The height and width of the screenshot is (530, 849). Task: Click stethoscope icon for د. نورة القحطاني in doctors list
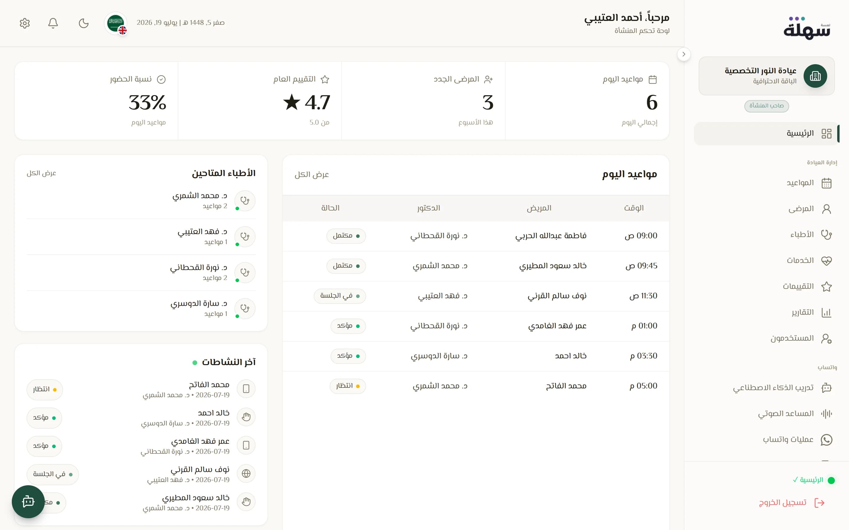click(245, 273)
